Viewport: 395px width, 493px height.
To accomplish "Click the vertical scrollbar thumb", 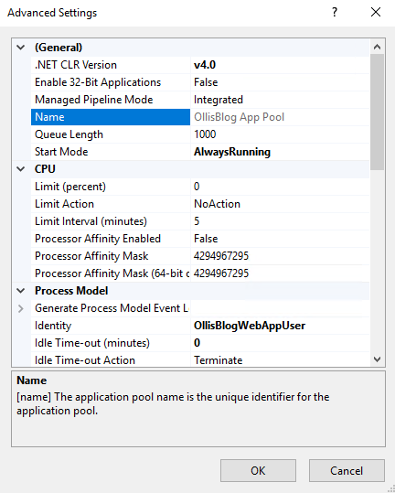I will (377, 112).
